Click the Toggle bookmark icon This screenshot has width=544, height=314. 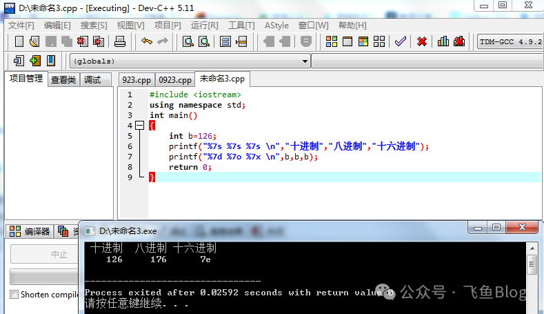pos(50,61)
